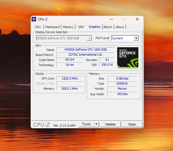Click the CPU-Z app icon in title bar

[x=34, y=19]
